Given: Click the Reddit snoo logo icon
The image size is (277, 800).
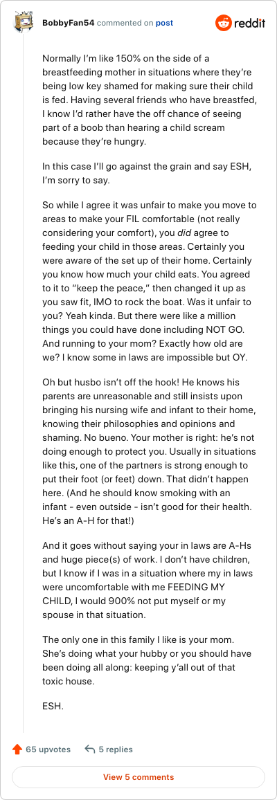Looking at the screenshot, I should [x=224, y=23].
